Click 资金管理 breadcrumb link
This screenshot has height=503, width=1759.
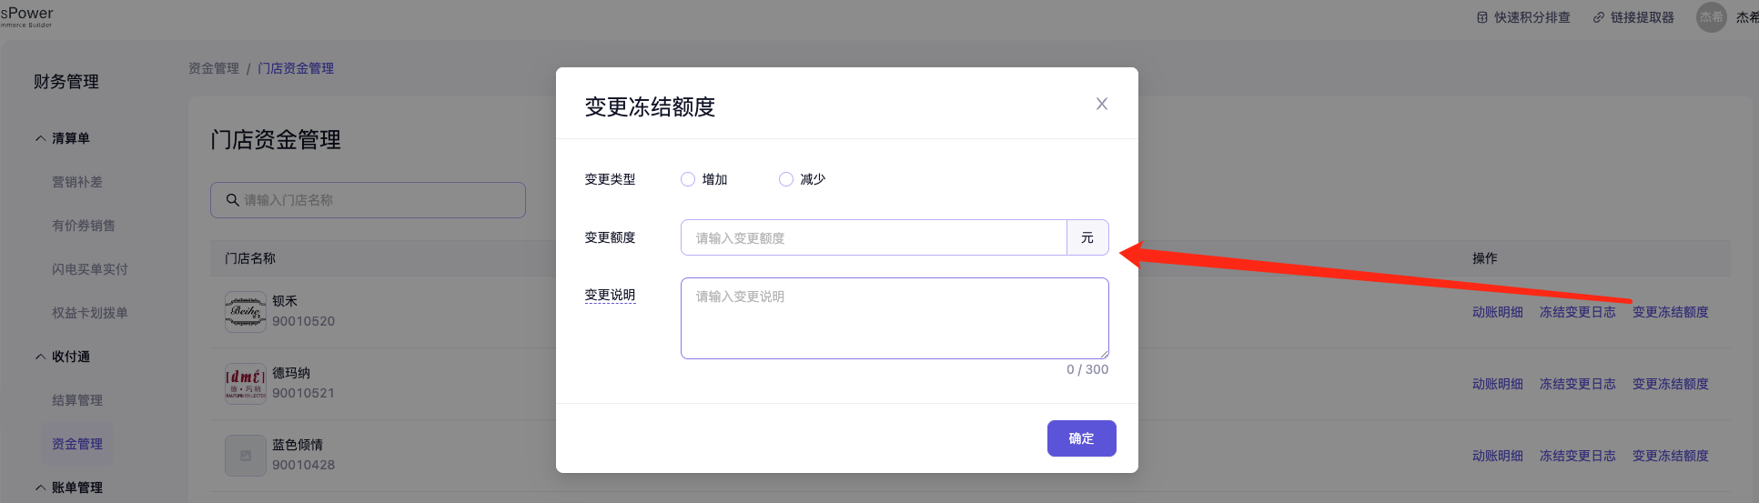(x=214, y=68)
